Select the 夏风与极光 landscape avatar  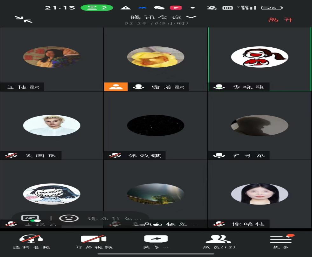click(x=156, y=194)
